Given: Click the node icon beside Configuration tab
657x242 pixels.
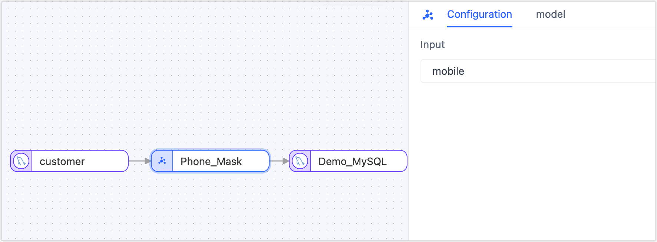Looking at the screenshot, I should (x=428, y=15).
